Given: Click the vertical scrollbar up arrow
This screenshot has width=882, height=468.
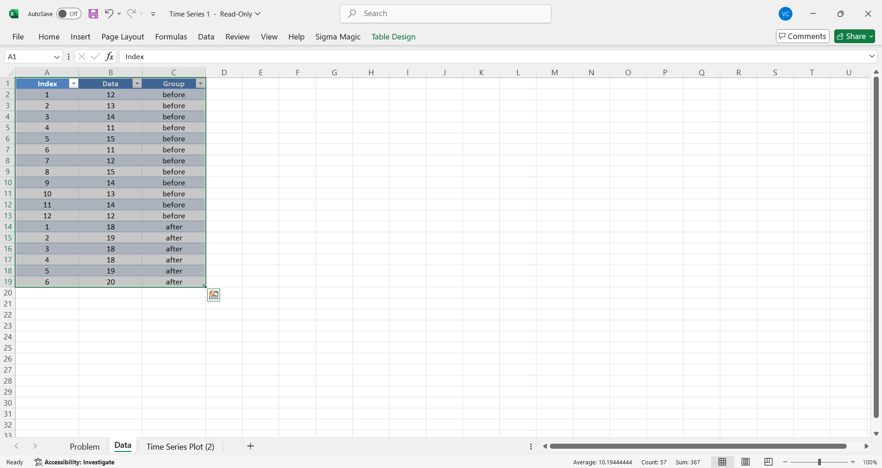Looking at the screenshot, I should (876, 72).
